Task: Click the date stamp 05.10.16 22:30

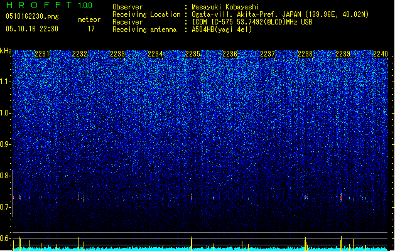Action: (x=32, y=29)
